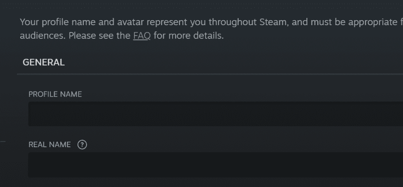The height and width of the screenshot is (187, 403).
Task: Click inside the Real Name text box
Action: [215, 165]
